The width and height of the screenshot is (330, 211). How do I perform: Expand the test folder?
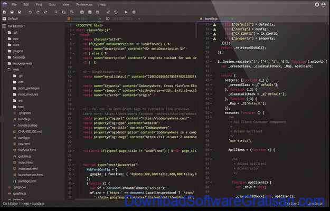click(x=18, y=107)
